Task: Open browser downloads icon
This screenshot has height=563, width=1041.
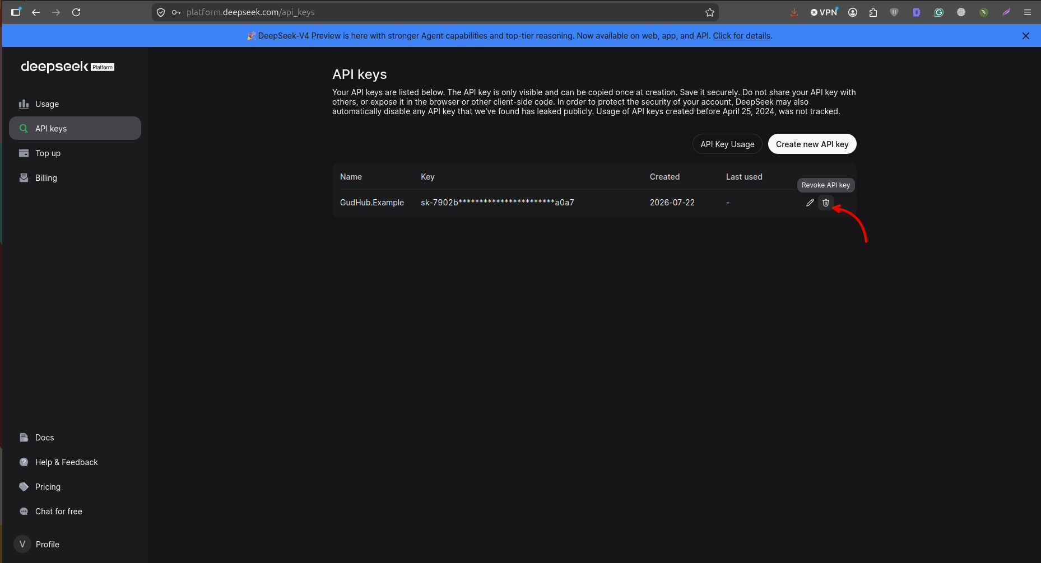Action: pos(794,12)
